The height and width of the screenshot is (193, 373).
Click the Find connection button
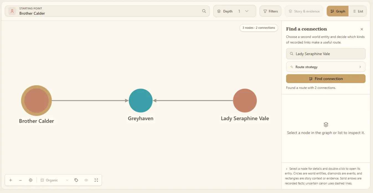326,79
